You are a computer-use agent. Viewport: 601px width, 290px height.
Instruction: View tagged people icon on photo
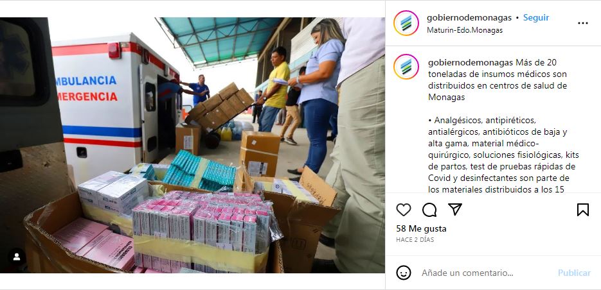coord(17,257)
